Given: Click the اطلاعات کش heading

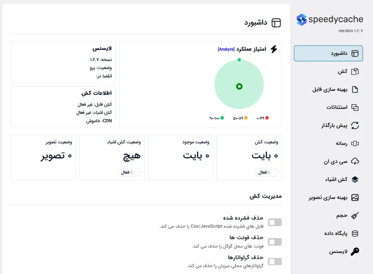Looking at the screenshot, I should point(97,93).
